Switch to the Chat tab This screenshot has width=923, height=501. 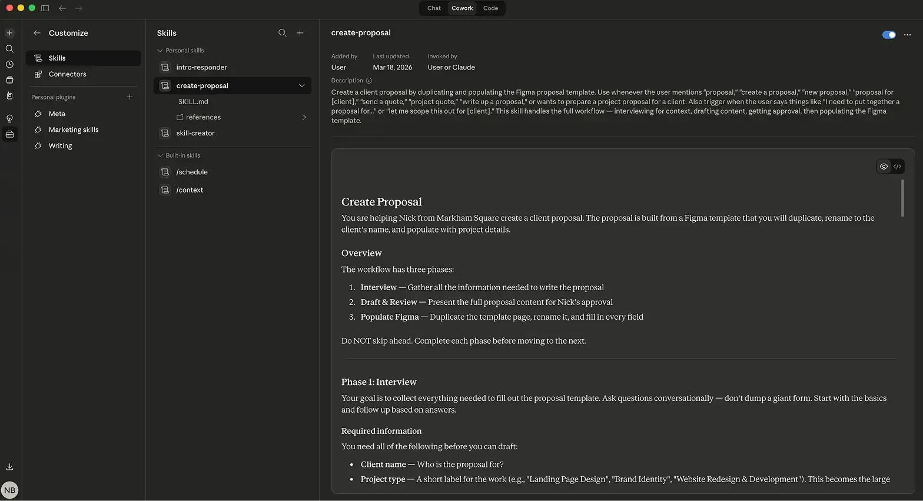point(434,8)
